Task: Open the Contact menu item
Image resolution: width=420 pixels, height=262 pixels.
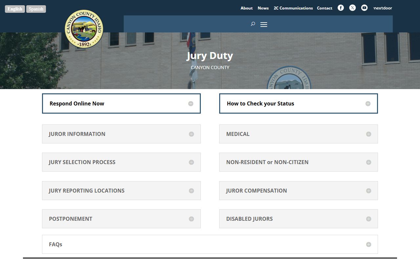Action: [x=325, y=8]
